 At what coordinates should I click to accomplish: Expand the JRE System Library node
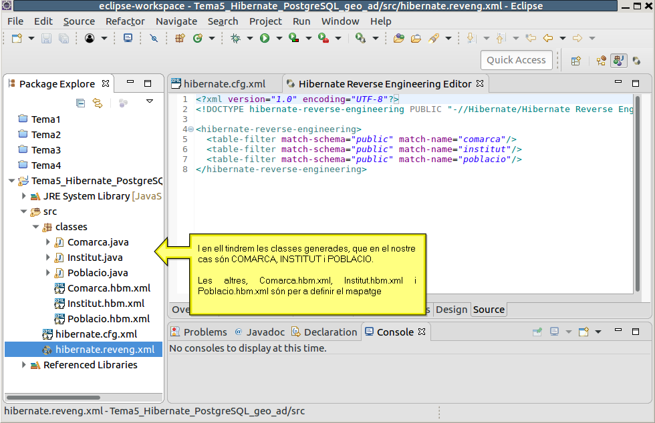24,195
